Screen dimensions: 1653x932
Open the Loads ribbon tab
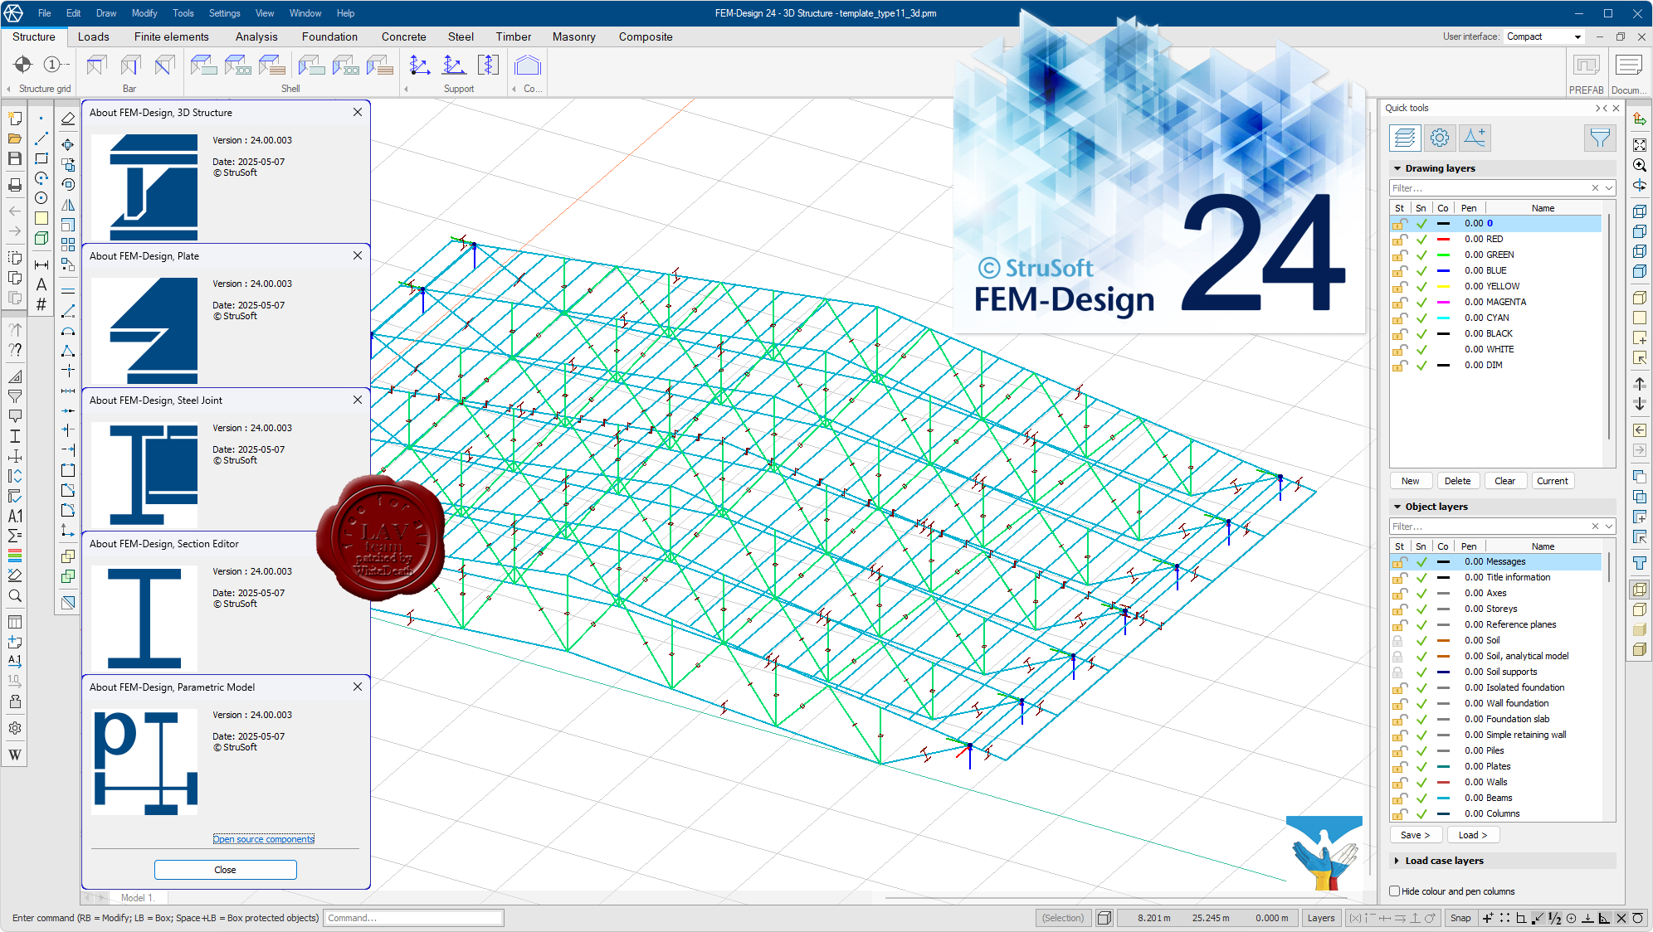pyautogui.click(x=94, y=36)
